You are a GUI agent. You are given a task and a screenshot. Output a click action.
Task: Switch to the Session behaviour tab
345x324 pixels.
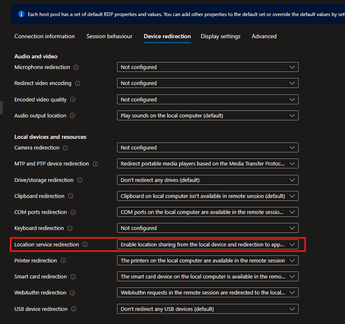[x=109, y=36]
